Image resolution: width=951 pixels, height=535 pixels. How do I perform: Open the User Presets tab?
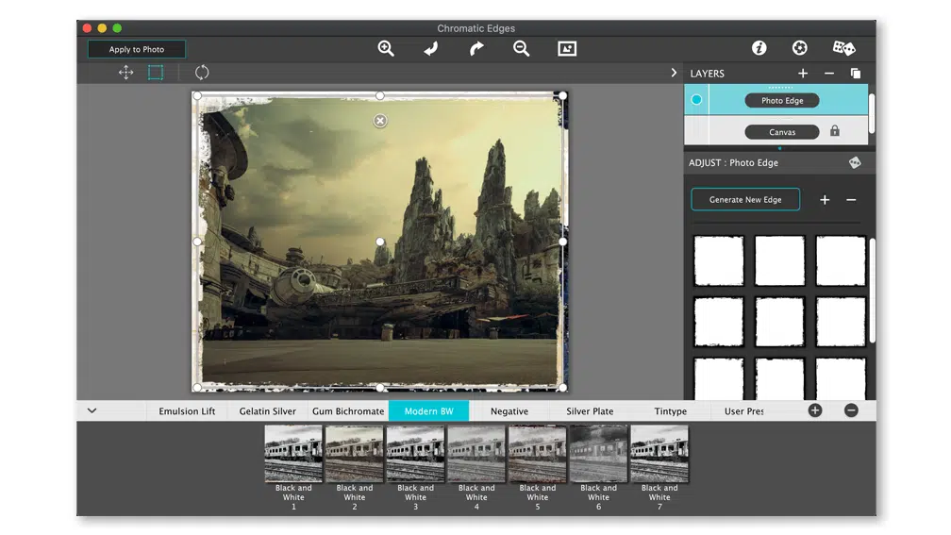[744, 411]
